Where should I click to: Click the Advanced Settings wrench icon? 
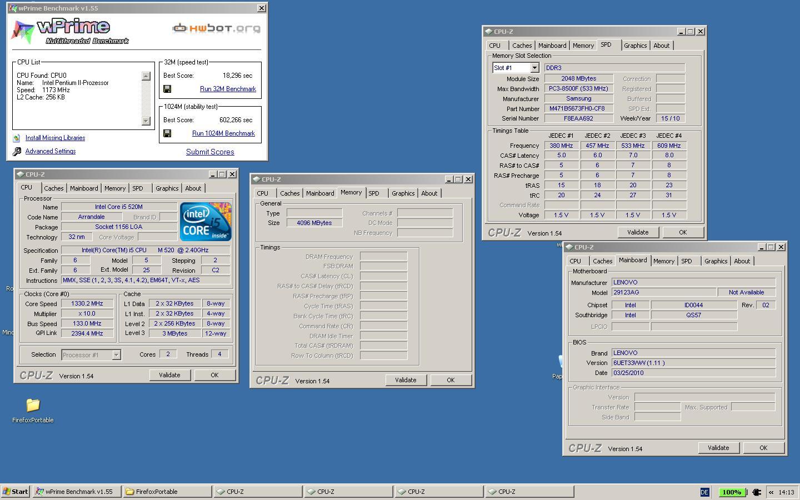click(17, 151)
